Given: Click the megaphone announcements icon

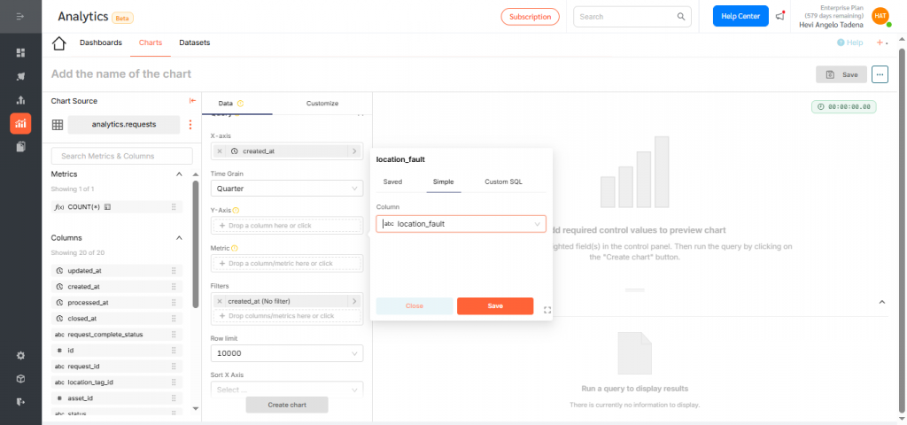Looking at the screenshot, I should [x=779, y=16].
